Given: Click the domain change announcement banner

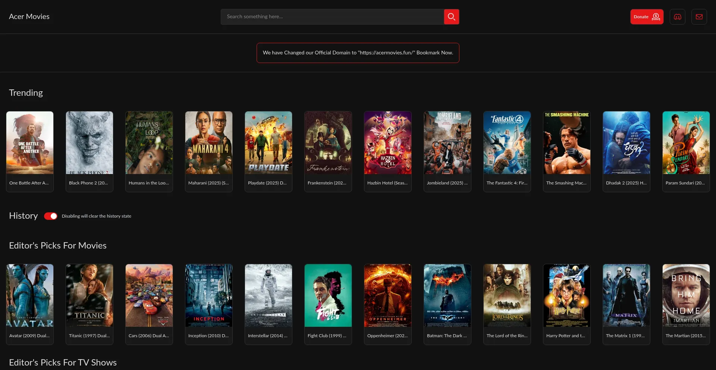Looking at the screenshot, I should [x=358, y=53].
